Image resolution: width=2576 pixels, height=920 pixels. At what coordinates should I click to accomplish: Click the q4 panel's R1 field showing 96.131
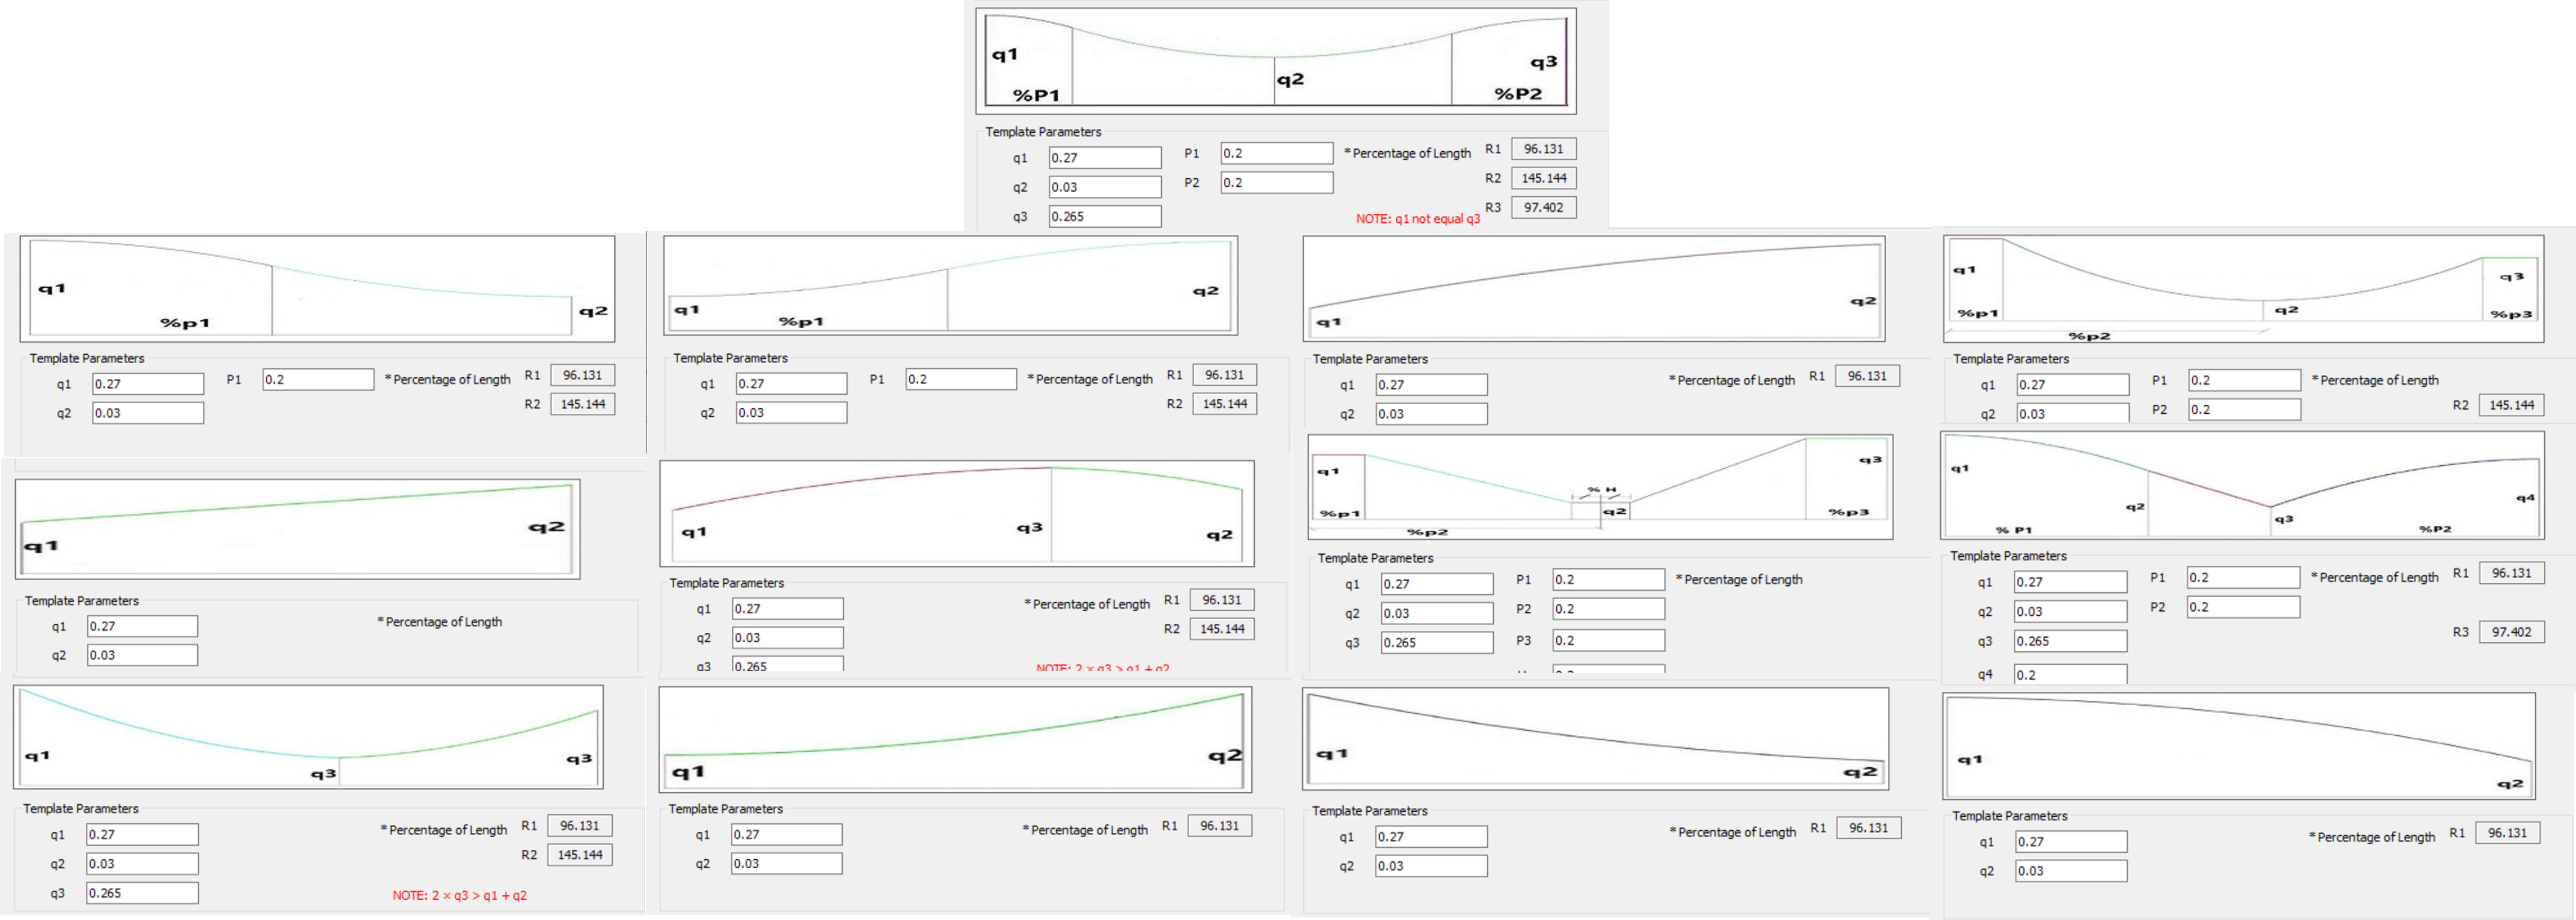click(x=2511, y=573)
